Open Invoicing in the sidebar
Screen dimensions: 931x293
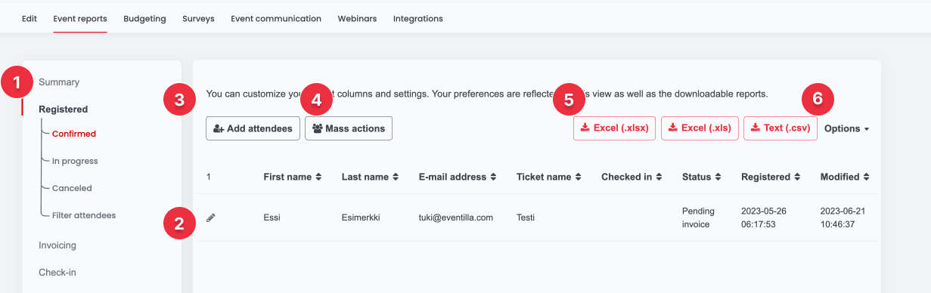pos(57,245)
